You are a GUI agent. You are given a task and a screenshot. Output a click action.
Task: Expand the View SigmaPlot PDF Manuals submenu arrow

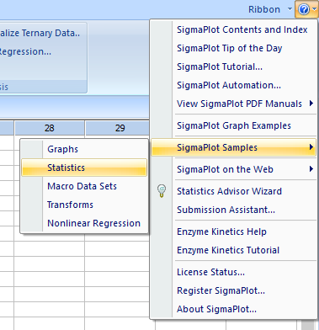[311, 104]
